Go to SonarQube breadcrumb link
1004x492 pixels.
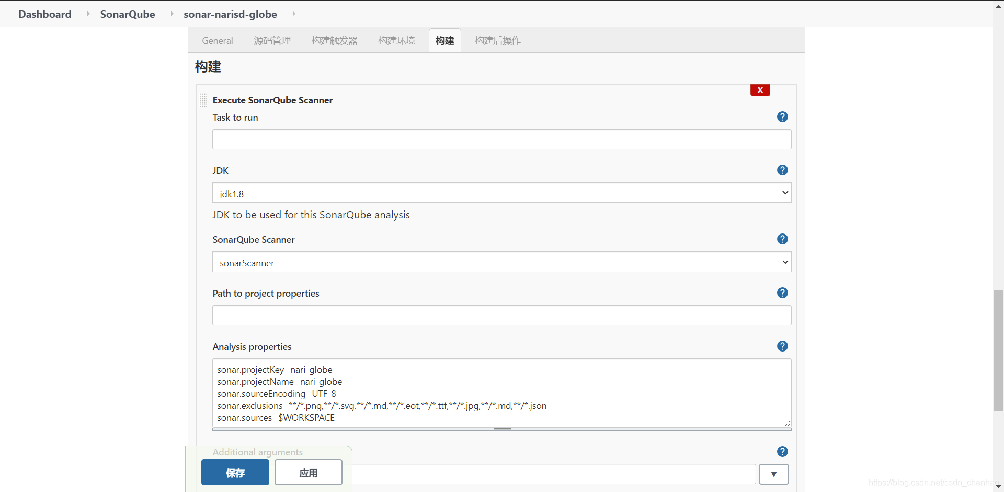128,14
